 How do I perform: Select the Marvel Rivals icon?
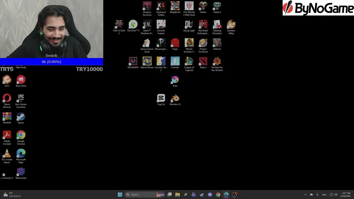147,63
